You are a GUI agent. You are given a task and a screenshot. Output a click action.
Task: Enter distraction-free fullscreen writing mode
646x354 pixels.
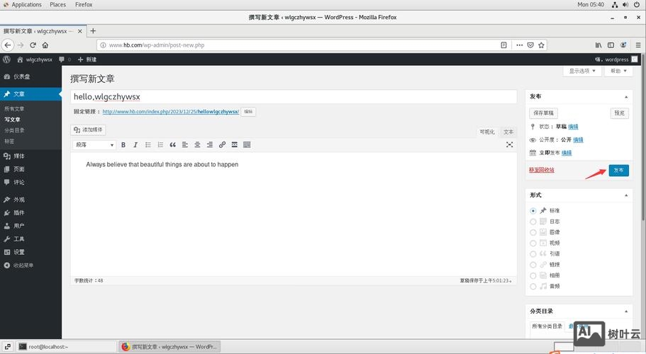[x=510, y=144]
